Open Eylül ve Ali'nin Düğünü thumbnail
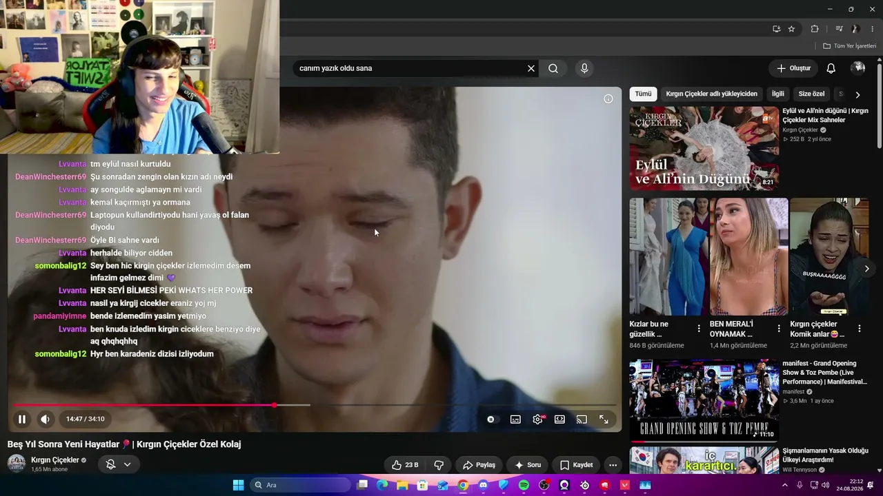 pos(704,148)
